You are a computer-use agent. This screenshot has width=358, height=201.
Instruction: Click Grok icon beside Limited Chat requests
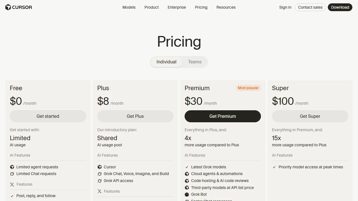12,174
